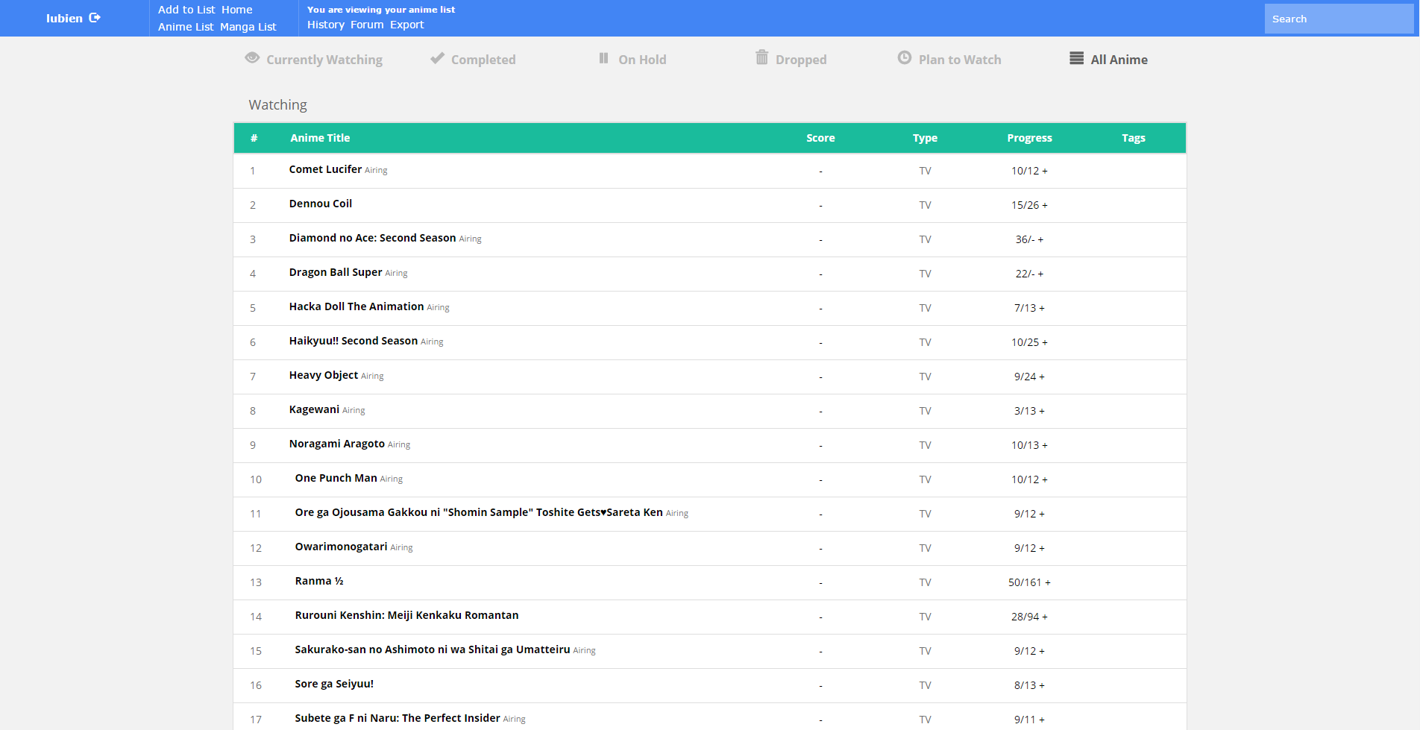Click plus next to Heavy Object progress
The height and width of the screenshot is (730, 1420).
pyautogui.click(x=1042, y=377)
